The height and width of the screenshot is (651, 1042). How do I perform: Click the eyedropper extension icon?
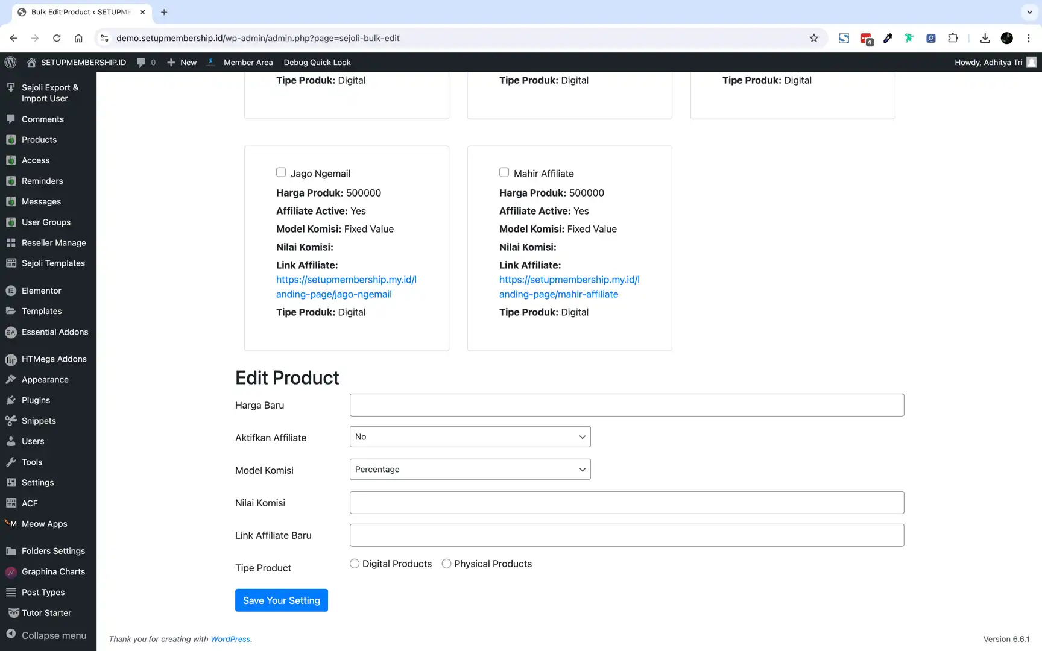[x=887, y=37]
